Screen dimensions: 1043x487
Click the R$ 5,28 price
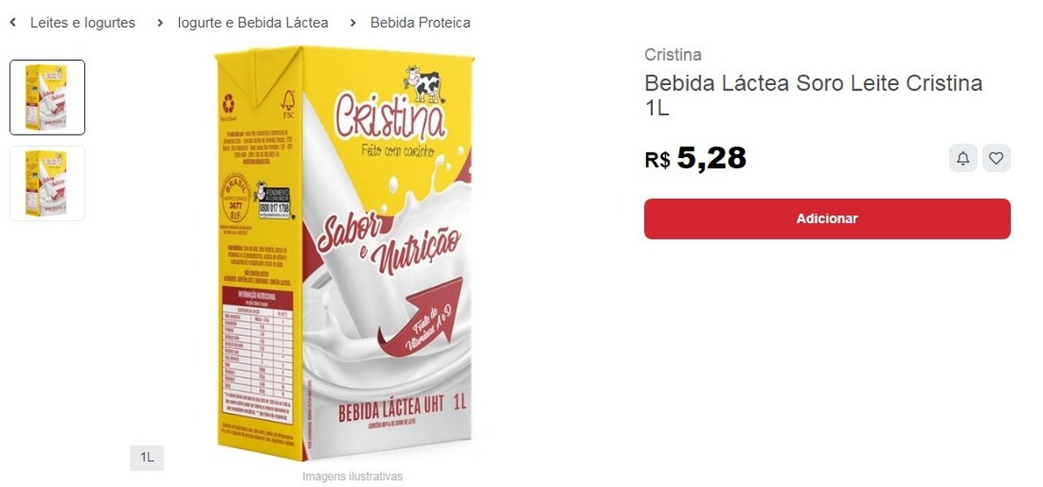pos(695,158)
